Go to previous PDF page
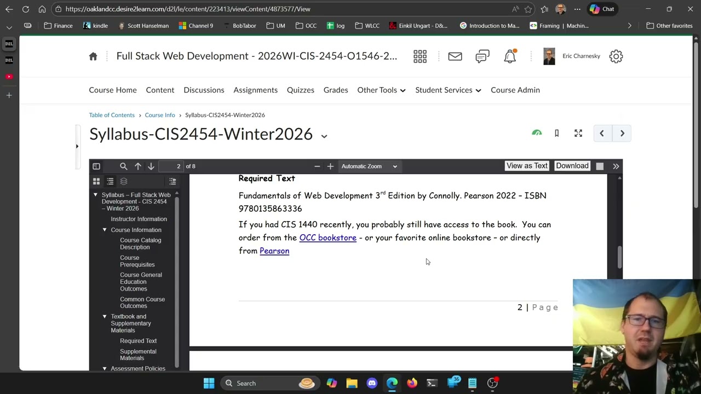 (137, 166)
